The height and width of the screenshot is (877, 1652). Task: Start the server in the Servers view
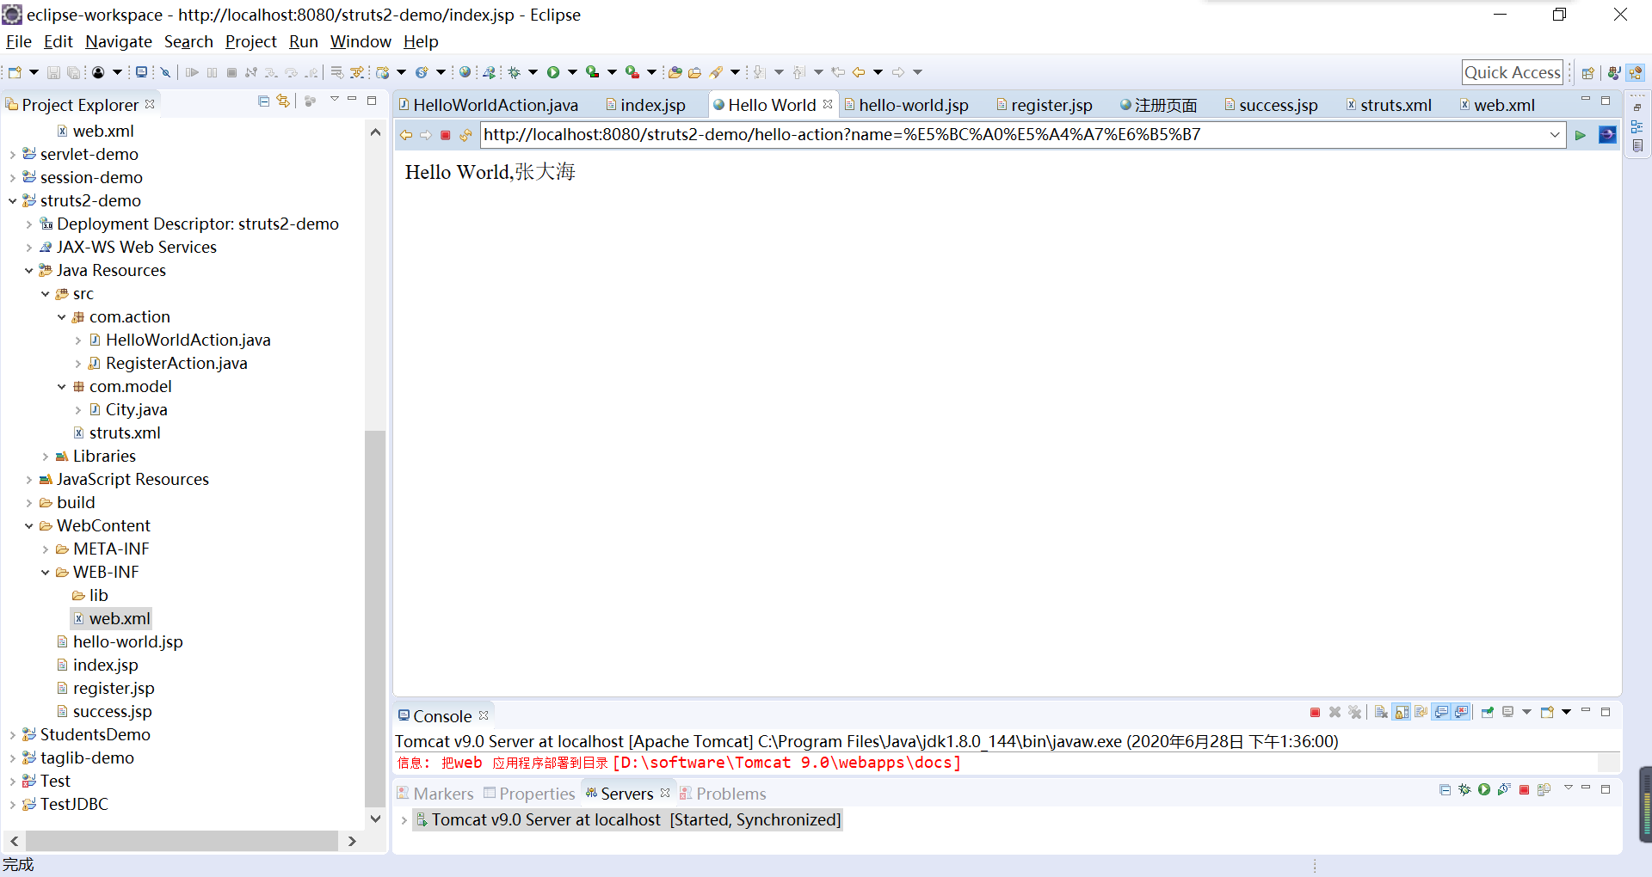[1484, 791]
